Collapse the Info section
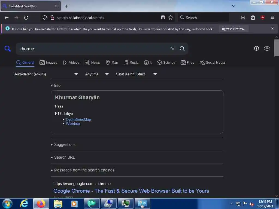Viewport: 279px width, 209px height. click(x=56, y=85)
